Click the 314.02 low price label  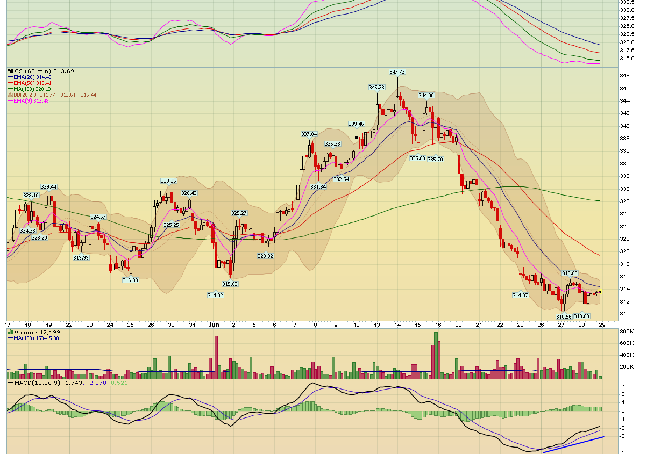(215, 294)
